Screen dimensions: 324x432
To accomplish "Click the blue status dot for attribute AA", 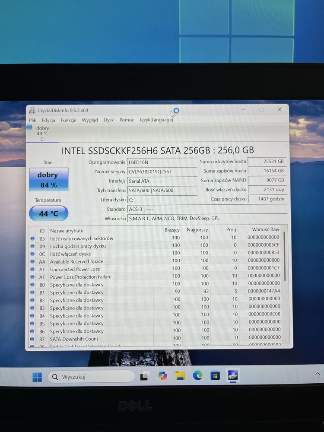I will (32, 261).
